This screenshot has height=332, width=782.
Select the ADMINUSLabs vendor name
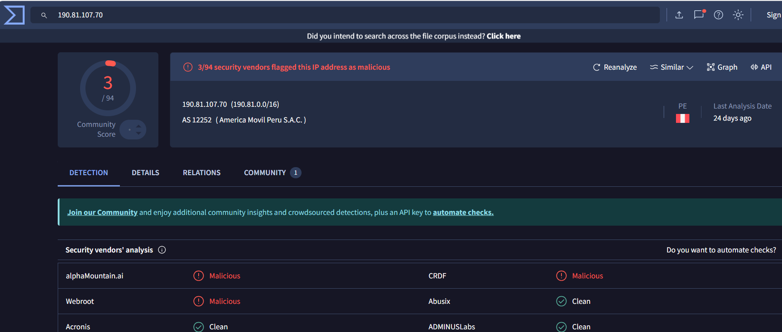[x=451, y=327]
